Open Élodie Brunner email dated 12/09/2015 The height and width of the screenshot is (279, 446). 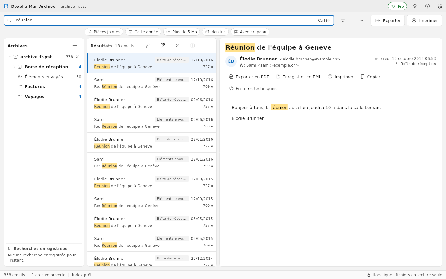coord(152,182)
